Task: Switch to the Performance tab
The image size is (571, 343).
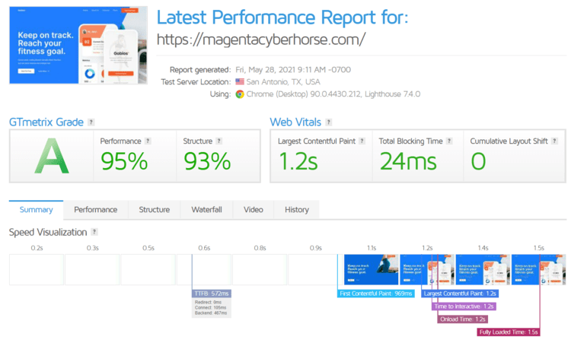Action: [x=96, y=210]
